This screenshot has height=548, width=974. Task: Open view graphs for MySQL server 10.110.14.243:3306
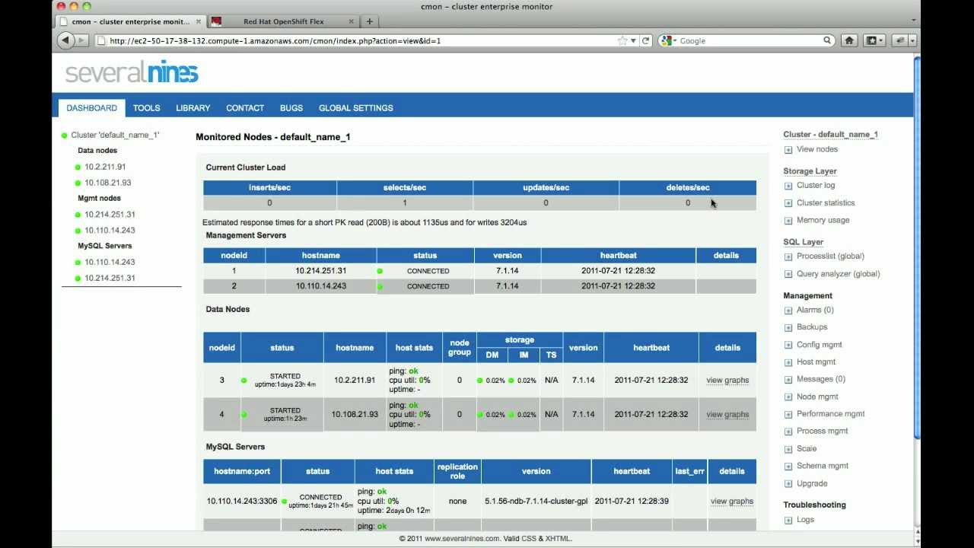click(732, 502)
